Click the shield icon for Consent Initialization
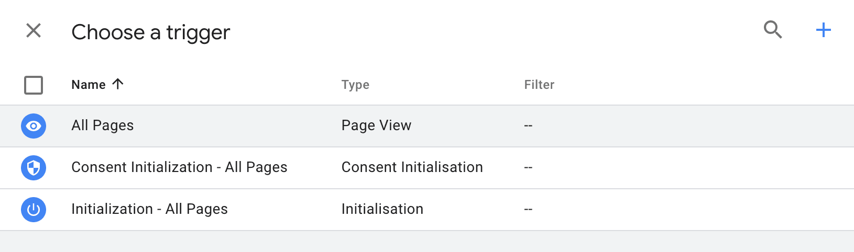This screenshot has width=854, height=252. 34,168
